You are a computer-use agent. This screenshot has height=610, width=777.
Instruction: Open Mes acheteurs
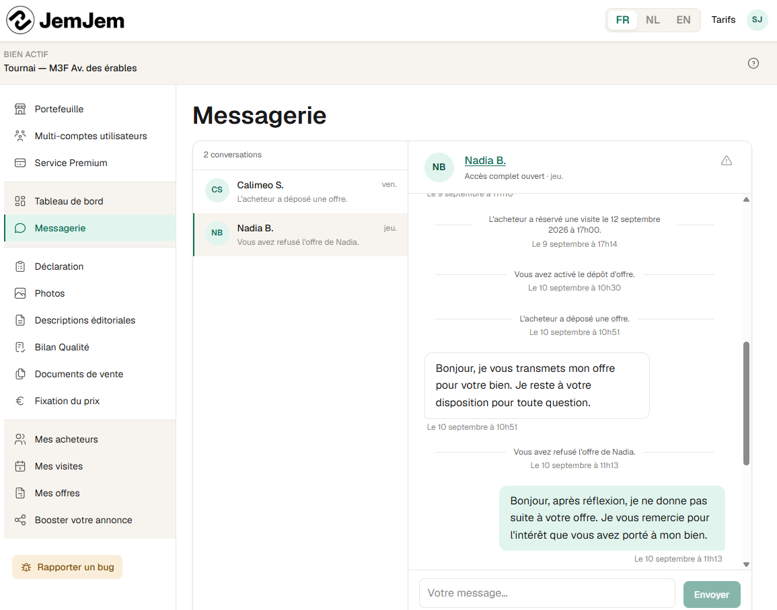(x=89, y=440)
